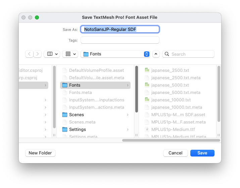Collapse the dialog with the chevron button

point(156,54)
